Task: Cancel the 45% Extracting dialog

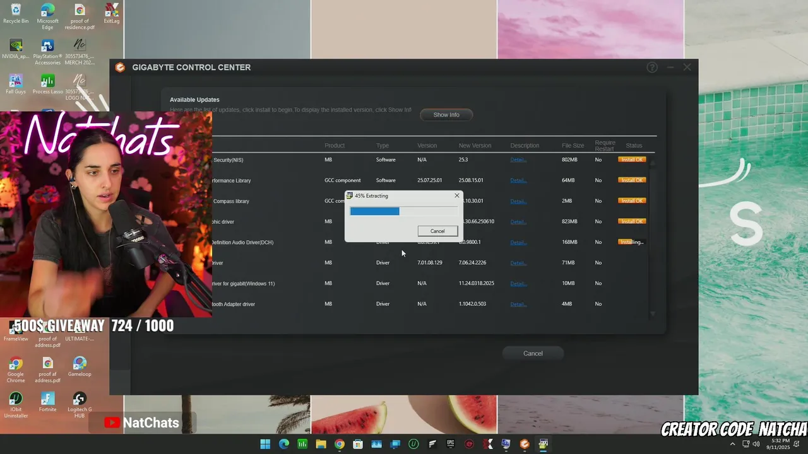Action: [x=437, y=231]
